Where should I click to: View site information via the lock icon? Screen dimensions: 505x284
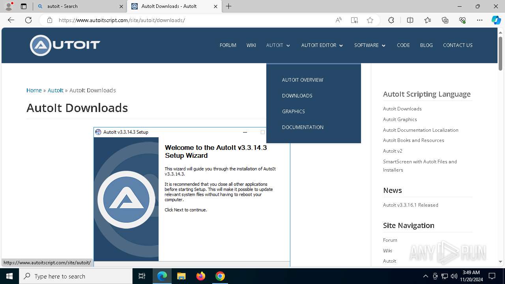(50, 20)
